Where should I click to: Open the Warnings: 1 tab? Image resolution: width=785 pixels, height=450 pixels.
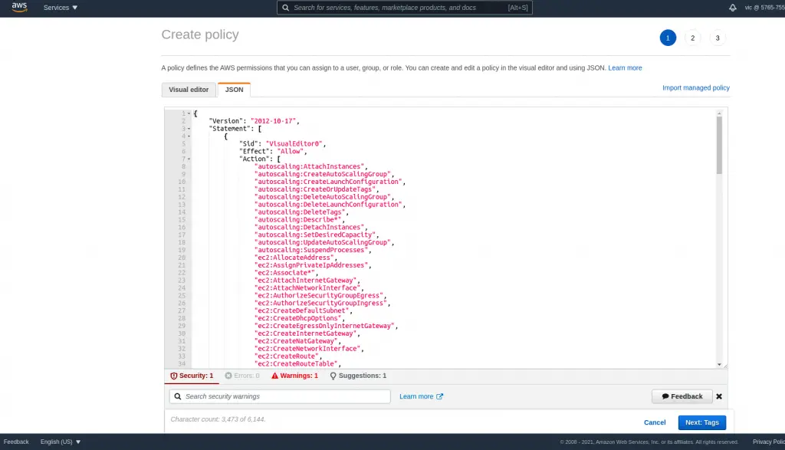pos(294,376)
